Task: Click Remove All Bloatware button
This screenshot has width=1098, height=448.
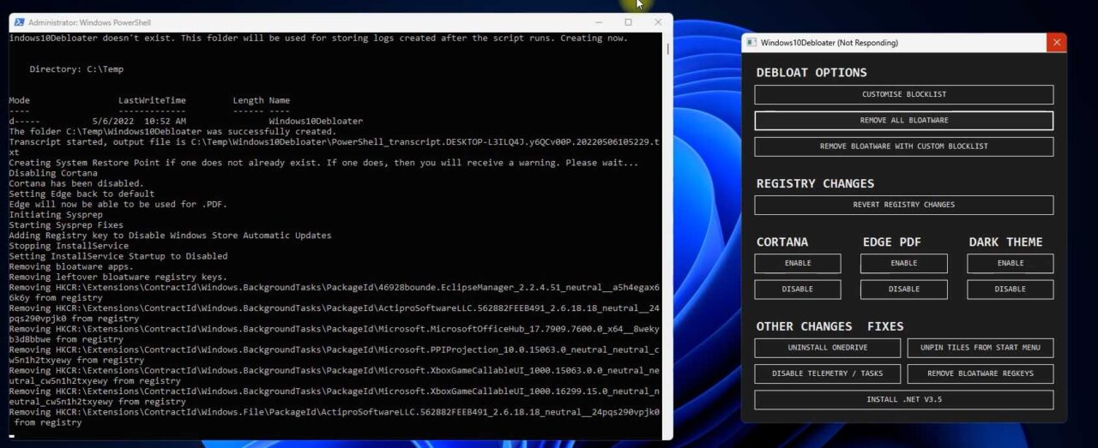Action: 904,121
